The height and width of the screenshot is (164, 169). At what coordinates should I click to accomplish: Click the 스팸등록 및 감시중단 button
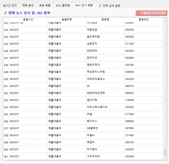click(x=151, y=13)
